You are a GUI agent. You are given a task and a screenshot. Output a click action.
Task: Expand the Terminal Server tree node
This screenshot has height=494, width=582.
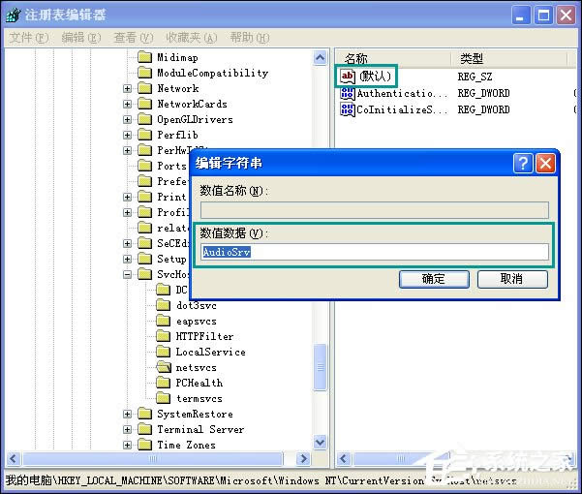pyautogui.click(x=128, y=429)
